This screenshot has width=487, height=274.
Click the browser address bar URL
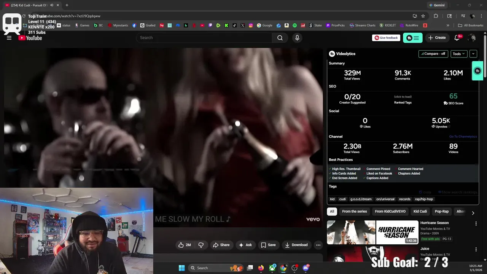pos(228,16)
